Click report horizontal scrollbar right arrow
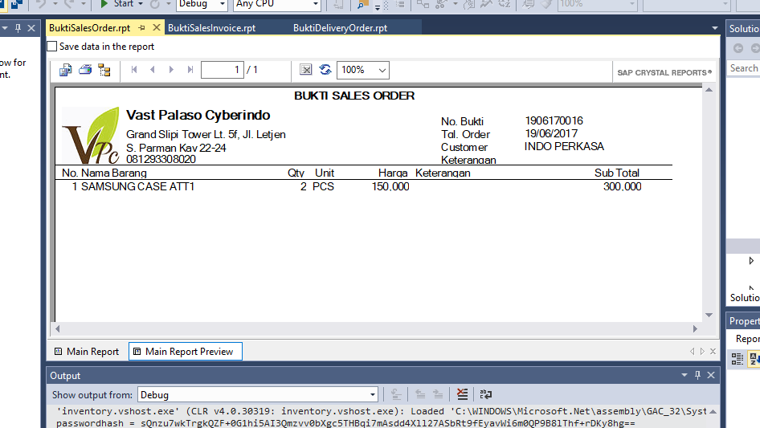 695,328
